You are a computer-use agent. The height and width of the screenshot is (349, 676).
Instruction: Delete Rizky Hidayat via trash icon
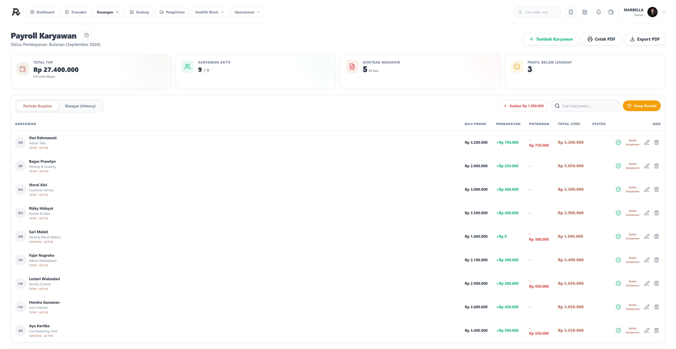pyautogui.click(x=656, y=213)
